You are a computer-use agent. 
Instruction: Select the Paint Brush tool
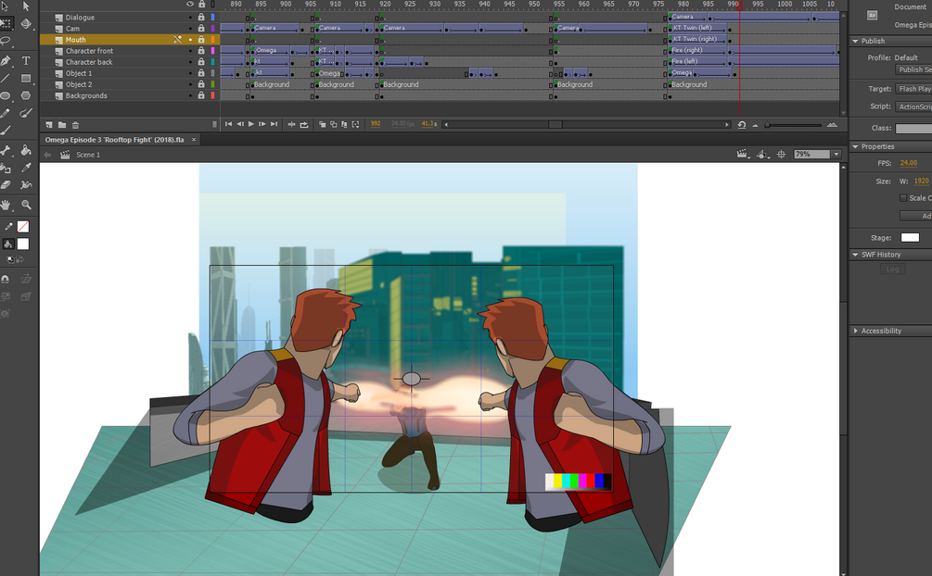(26, 113)
